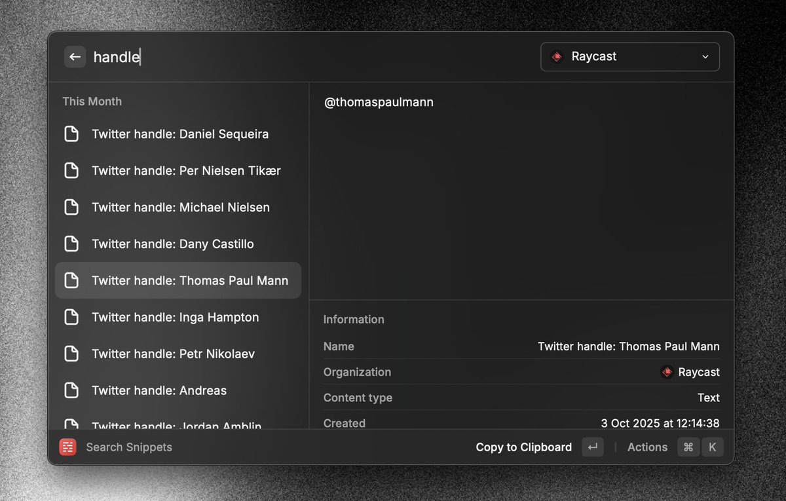Click the K key icon
The height and width of the screenshot is (501, 786).
[x=713, y=447]
